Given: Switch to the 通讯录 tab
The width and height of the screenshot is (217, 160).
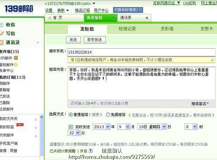Looking at the screenshot, I should coord(134,18).
